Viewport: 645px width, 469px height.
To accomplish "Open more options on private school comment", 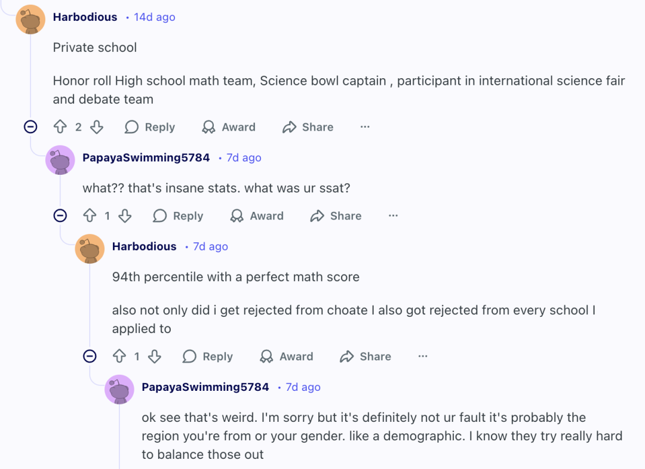I will [x=365, y=127].
